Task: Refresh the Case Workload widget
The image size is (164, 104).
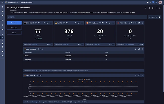Action: pyautogui.click(x=140, y=49)
